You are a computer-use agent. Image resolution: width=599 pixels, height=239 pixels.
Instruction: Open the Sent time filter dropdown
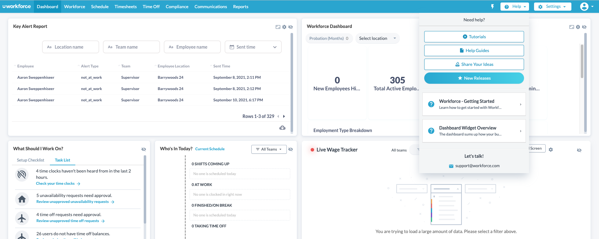pos(253,47)
